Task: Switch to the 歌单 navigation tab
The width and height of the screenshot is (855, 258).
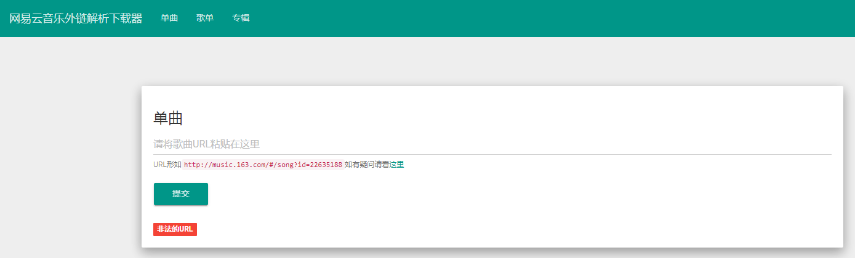Action: tap(205, 18)
